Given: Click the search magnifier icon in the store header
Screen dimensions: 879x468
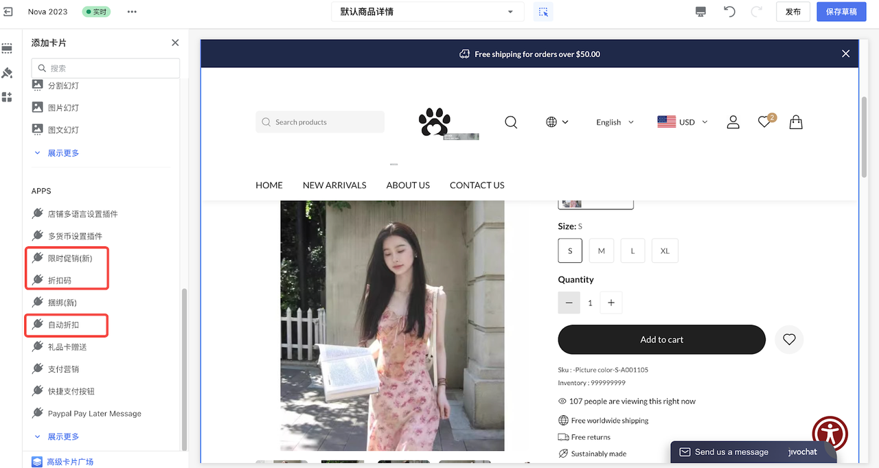Looking at the screenshot, I should coord(511,121).
